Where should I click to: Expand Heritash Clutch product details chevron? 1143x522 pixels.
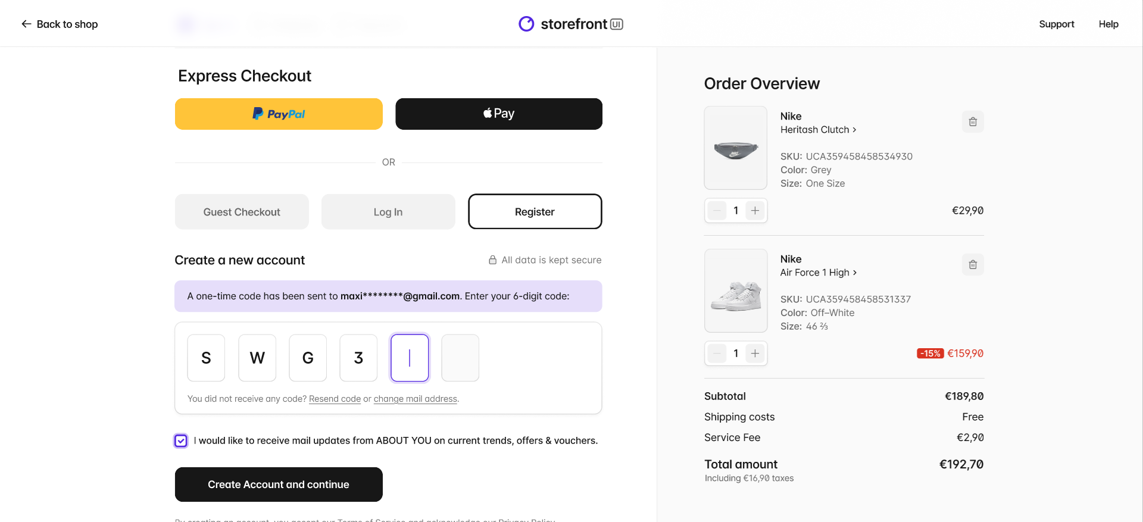point(854,130)
